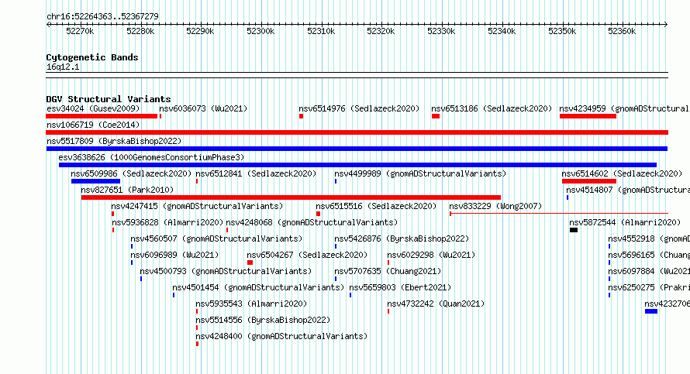Open the nsv6515516 (Sedlazeck2020) label
690x374 pixels.
376,206
